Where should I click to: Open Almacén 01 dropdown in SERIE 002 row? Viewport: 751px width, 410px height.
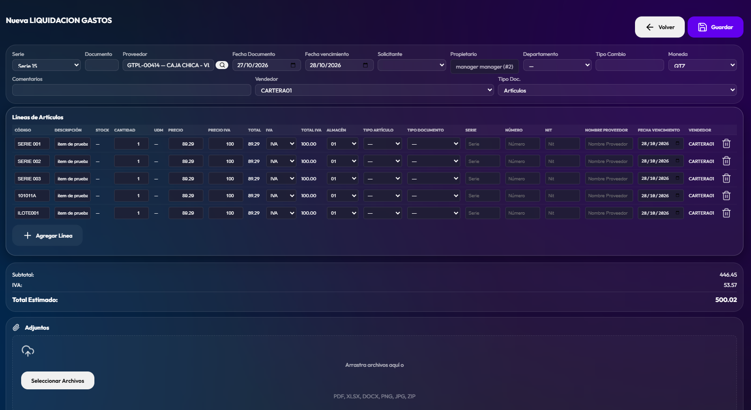click(342, 161)
